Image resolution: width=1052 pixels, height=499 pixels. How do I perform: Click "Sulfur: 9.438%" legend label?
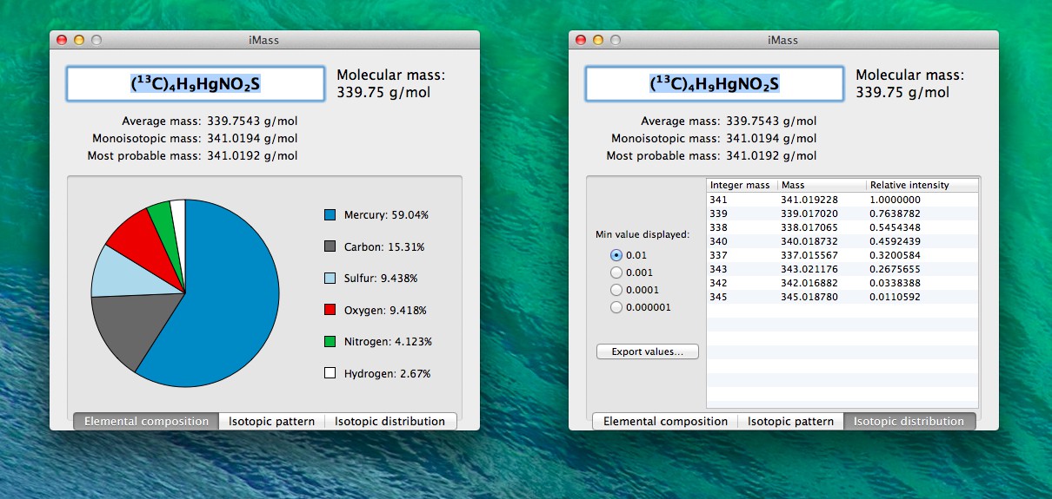381,279
